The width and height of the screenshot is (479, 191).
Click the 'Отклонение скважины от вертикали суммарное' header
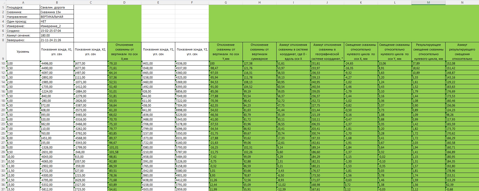(259, 52)
